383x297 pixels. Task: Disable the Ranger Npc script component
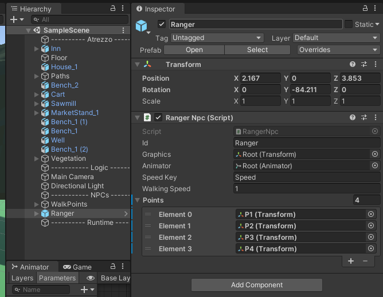158,117
